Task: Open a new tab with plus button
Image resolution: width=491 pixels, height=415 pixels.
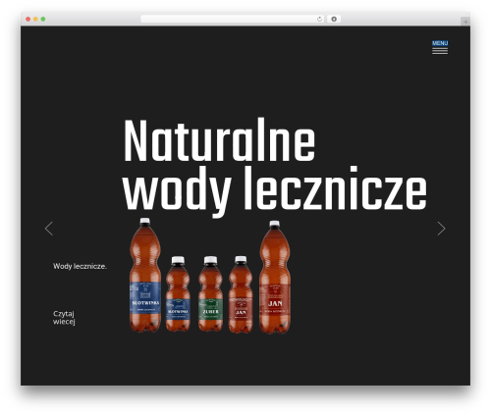Action: (465, 22)
